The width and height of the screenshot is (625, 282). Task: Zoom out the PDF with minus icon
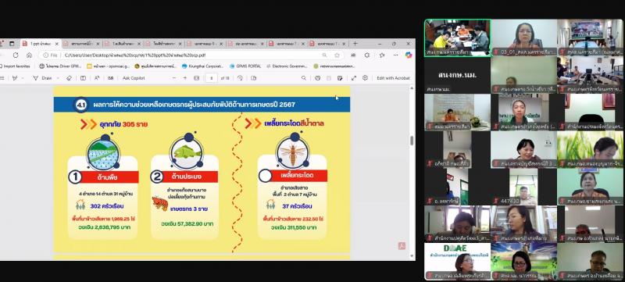(173, 78)
